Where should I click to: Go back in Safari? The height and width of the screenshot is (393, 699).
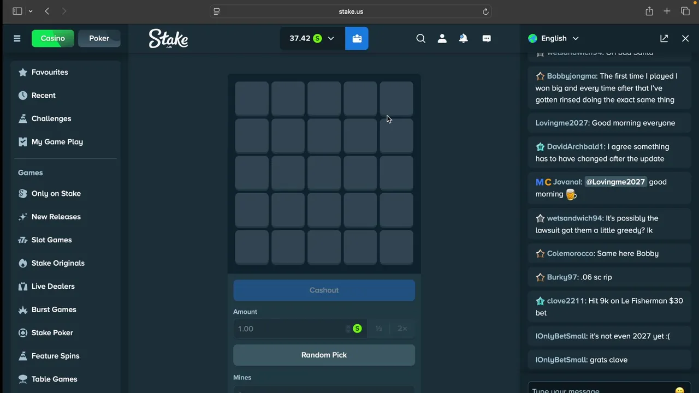(47, 11)
